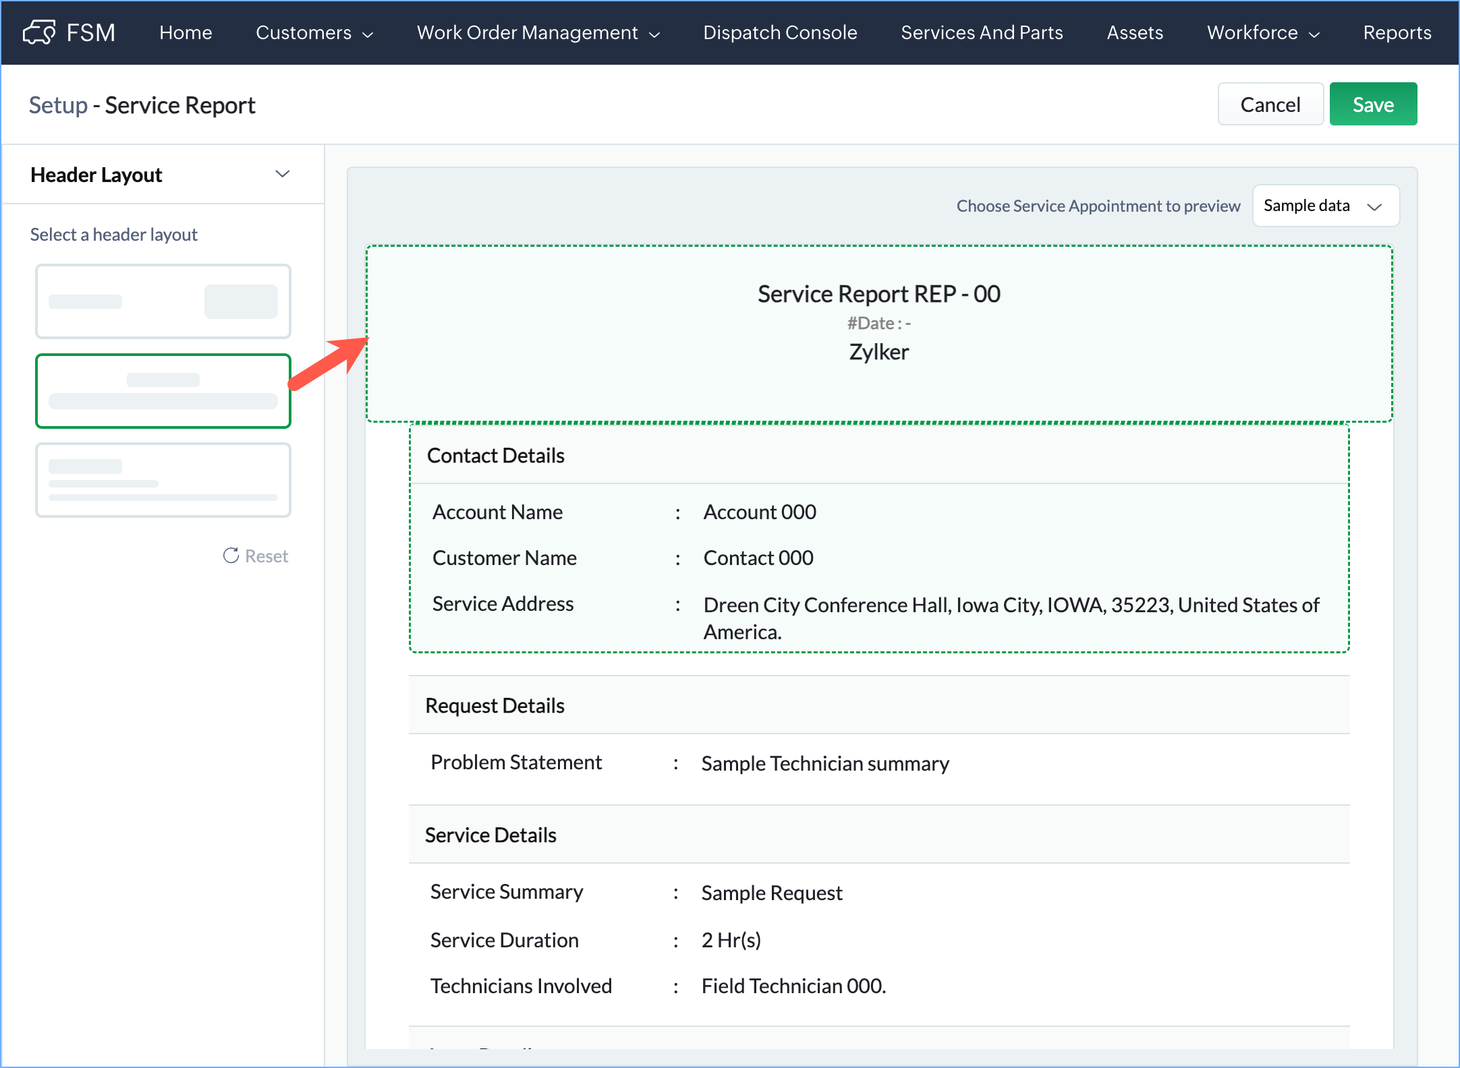The image size is (1460, 1068).
Task: Expand the Customers menu
Action: 314,32
